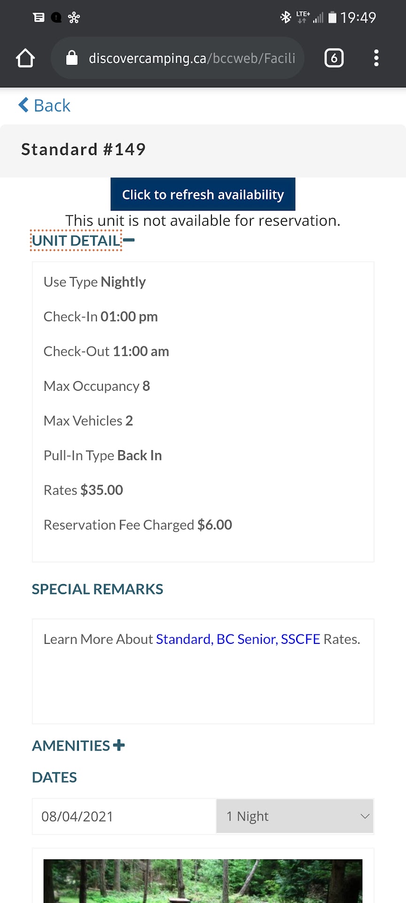Tap the discovercamping.ca address bar
The width and height of the screenshot is (406, 903).
point(192,58)
